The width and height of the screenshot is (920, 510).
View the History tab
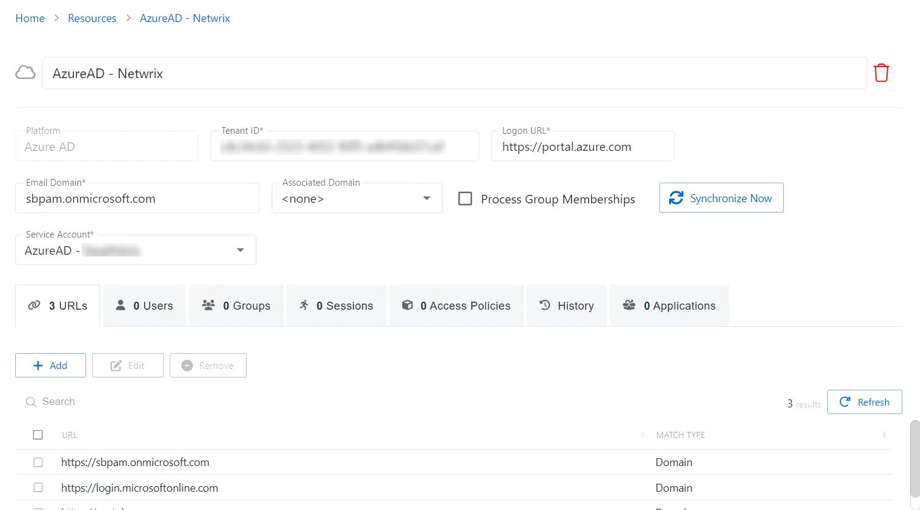point(567,305)
